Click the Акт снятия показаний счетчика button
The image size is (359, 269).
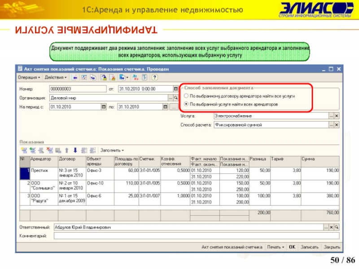click(232, 247)
